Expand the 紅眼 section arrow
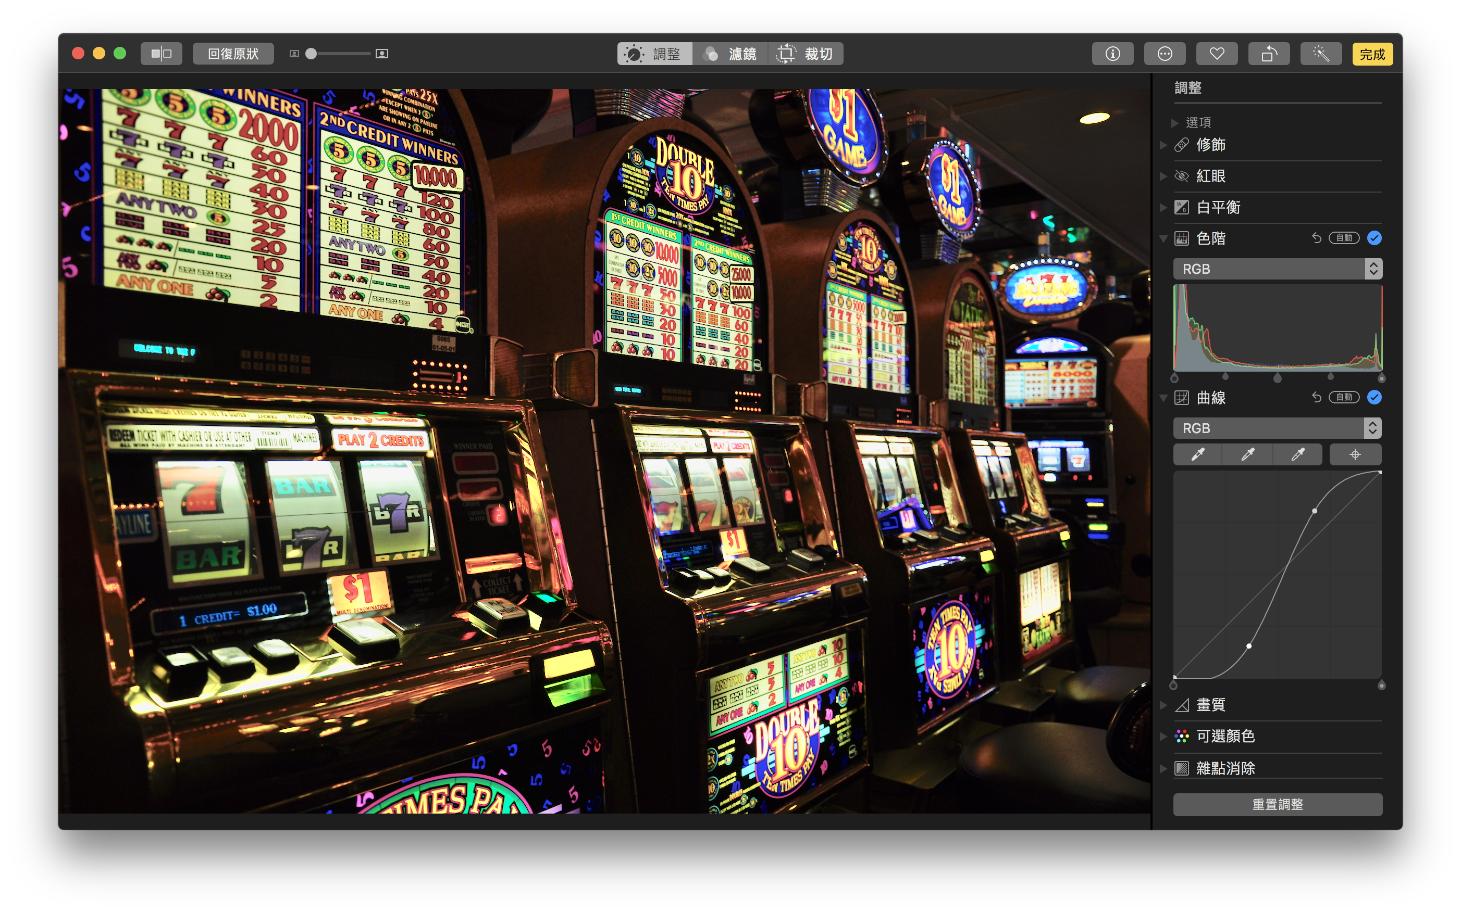 click(x=1163, y=176)
